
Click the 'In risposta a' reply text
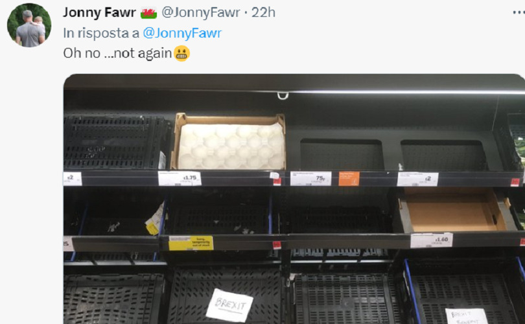point(101,33)
